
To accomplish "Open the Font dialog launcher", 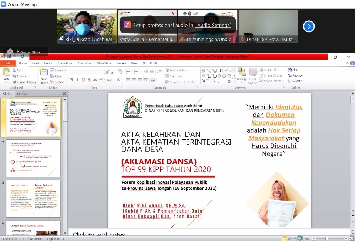I will pos(122,88).
